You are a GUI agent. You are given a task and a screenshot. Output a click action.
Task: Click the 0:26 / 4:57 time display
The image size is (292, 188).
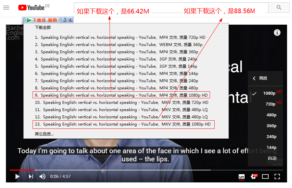coord(60,176)
